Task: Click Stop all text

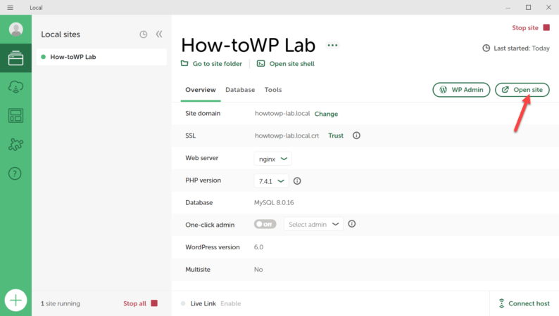Action: point(134,303)
